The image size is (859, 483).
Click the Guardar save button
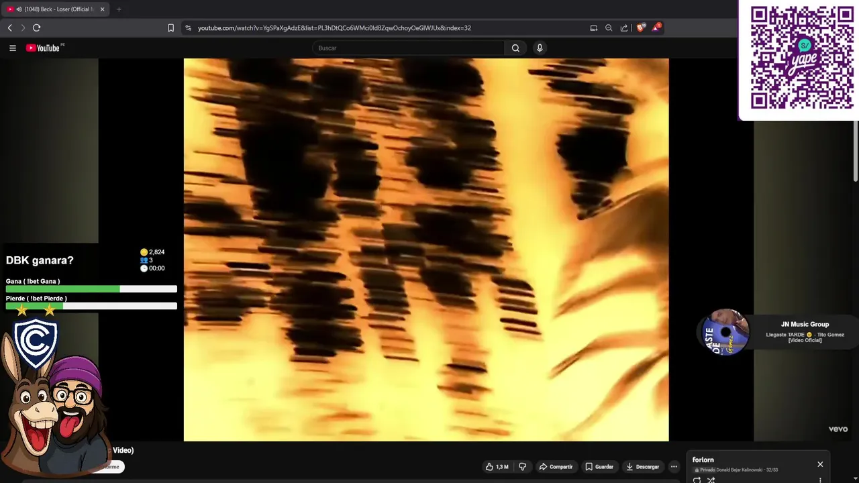[599, 467]
